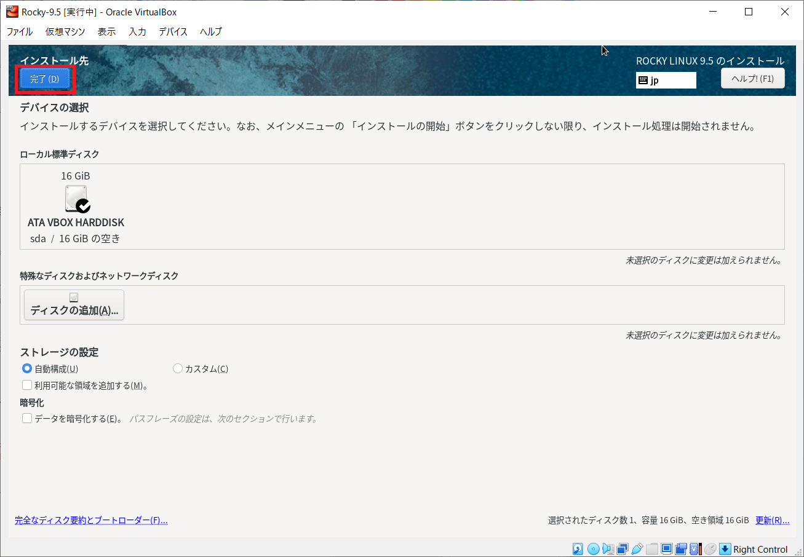Click the keyboard icon beside jp
The height and width of the screenshot is (557, 804).
(643, 80)
